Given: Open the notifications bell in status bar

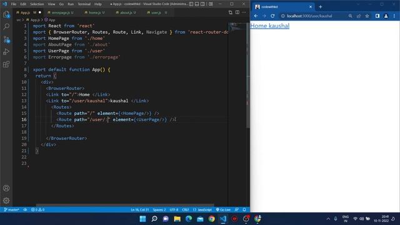Looking at the screenshot, I should tap(244, 210).
